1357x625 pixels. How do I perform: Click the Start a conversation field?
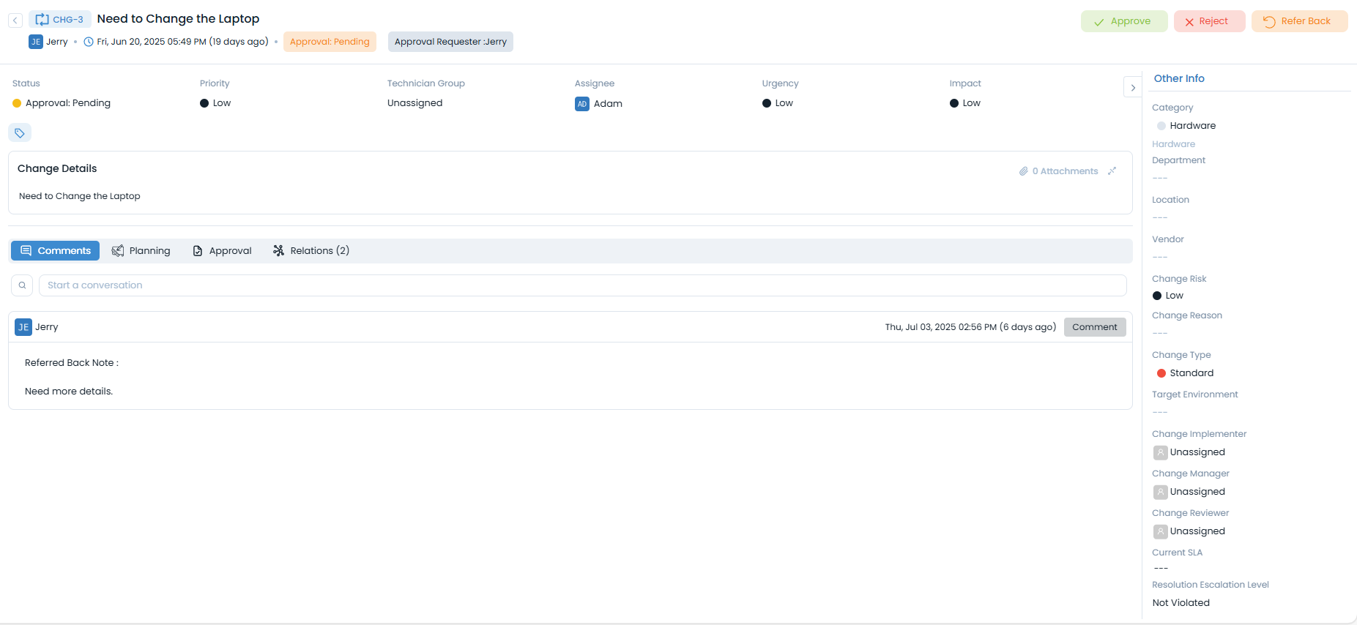tap(582, 285)
